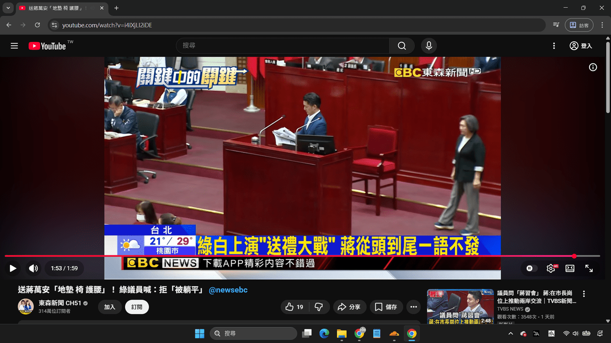
Task: Open browser media controls icon
Action: click(556, 25)
